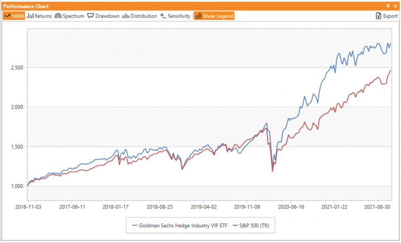Pin the Performance Chart panel

387,5
